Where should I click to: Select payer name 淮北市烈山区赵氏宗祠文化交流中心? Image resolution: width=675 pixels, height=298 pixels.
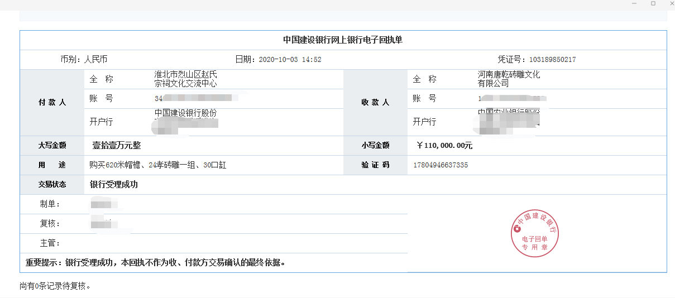click(185, 79)
